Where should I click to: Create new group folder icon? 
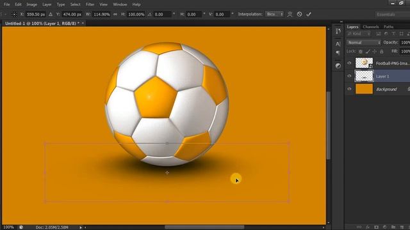coord(393,227)
